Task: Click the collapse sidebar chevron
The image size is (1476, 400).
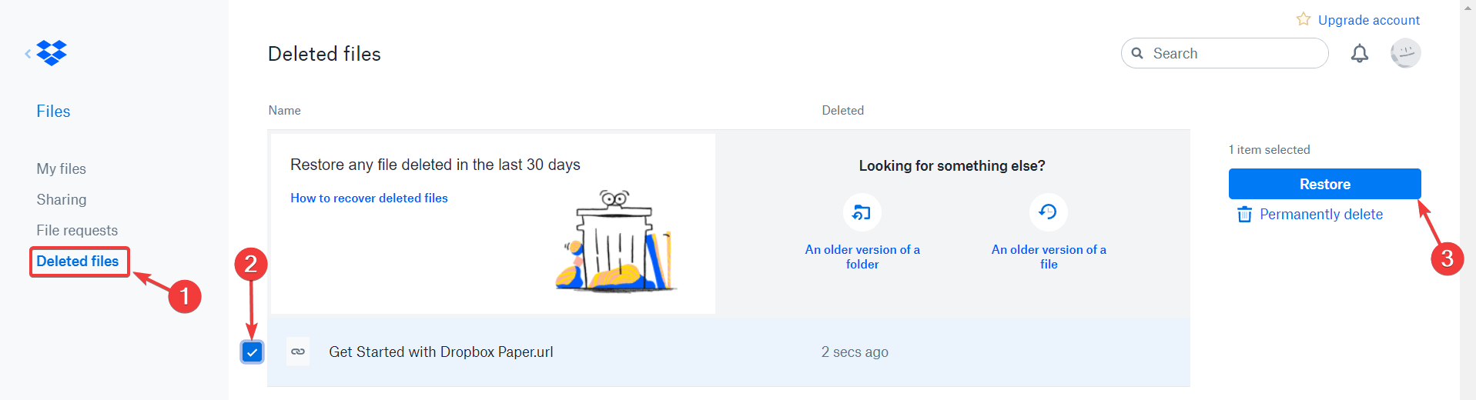Action: (28, 53)
